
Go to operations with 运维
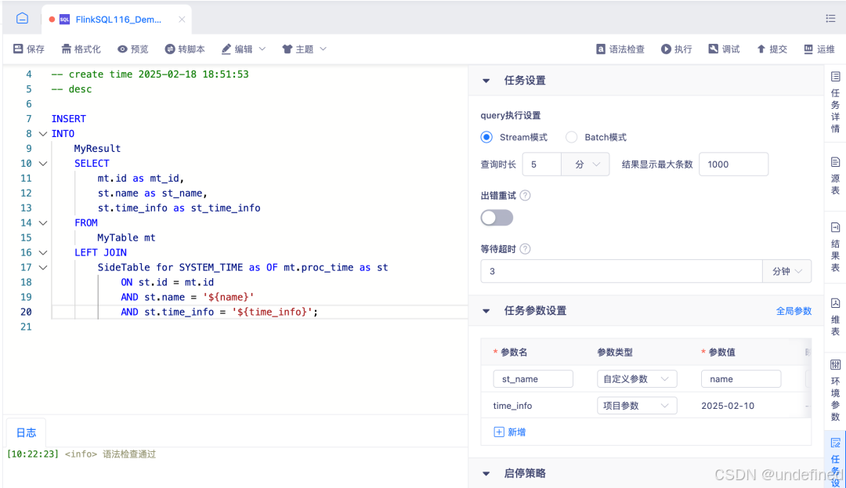click(x=819, y=49)
